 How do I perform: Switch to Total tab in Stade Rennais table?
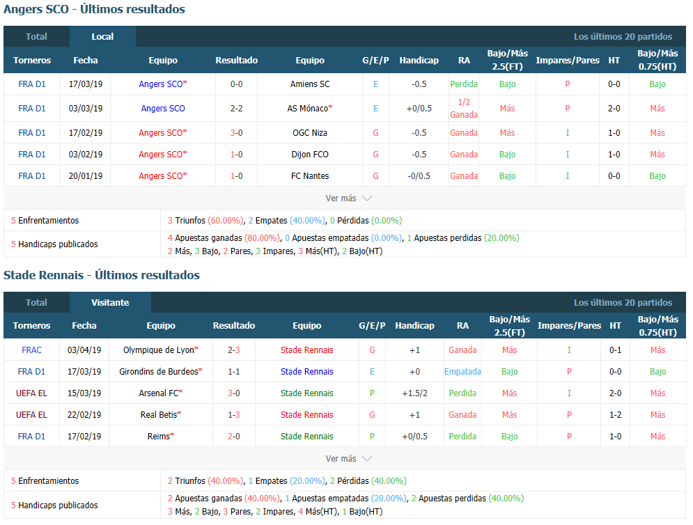coord(36,303)
